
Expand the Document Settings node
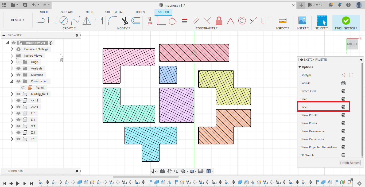pyautogui.click(x=12, y=49)
